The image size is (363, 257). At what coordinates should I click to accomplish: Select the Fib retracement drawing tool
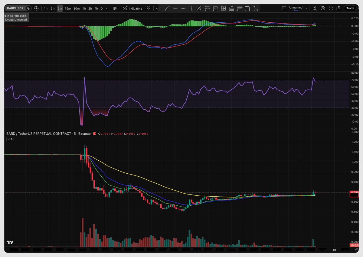(x=207, y=8)
